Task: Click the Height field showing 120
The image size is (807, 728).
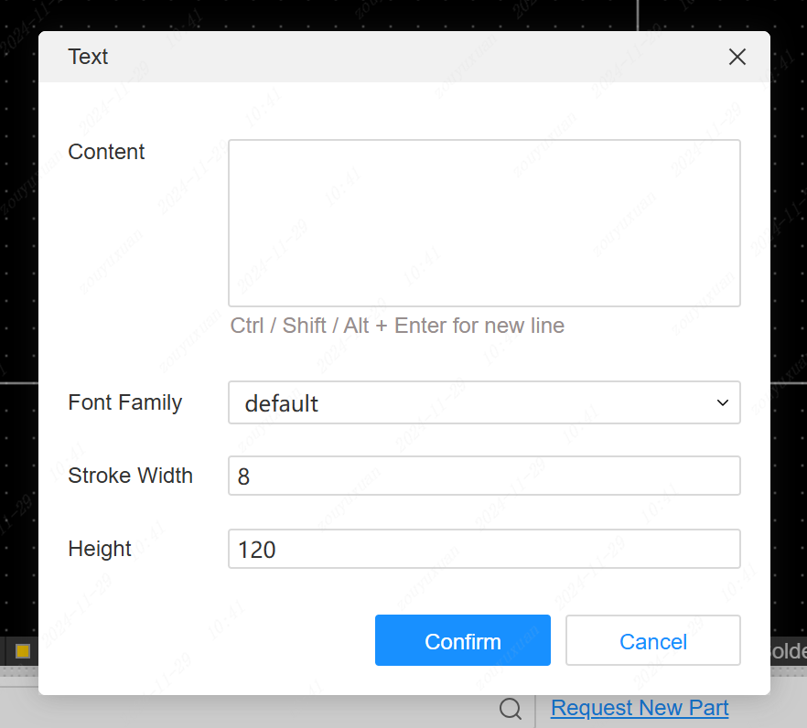Action: [x=483, y=550]
